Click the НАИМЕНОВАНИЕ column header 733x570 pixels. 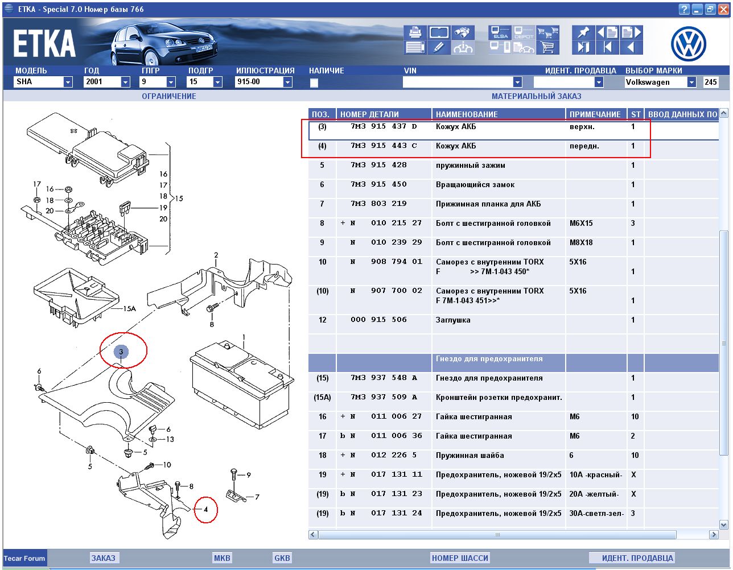point(499,114)
